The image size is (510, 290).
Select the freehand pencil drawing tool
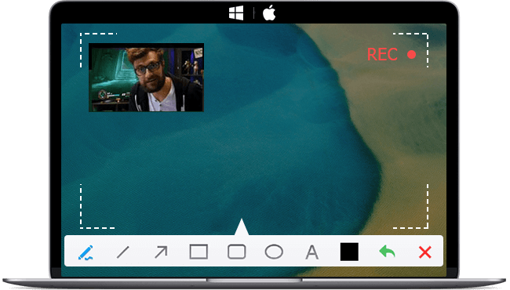coord(86,252)
